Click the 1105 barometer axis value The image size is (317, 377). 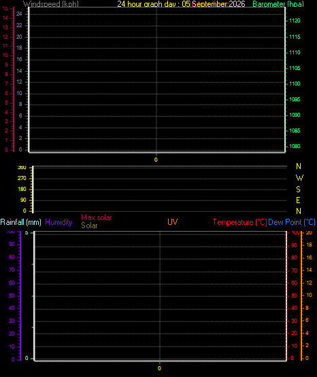(x=295, y=68)
